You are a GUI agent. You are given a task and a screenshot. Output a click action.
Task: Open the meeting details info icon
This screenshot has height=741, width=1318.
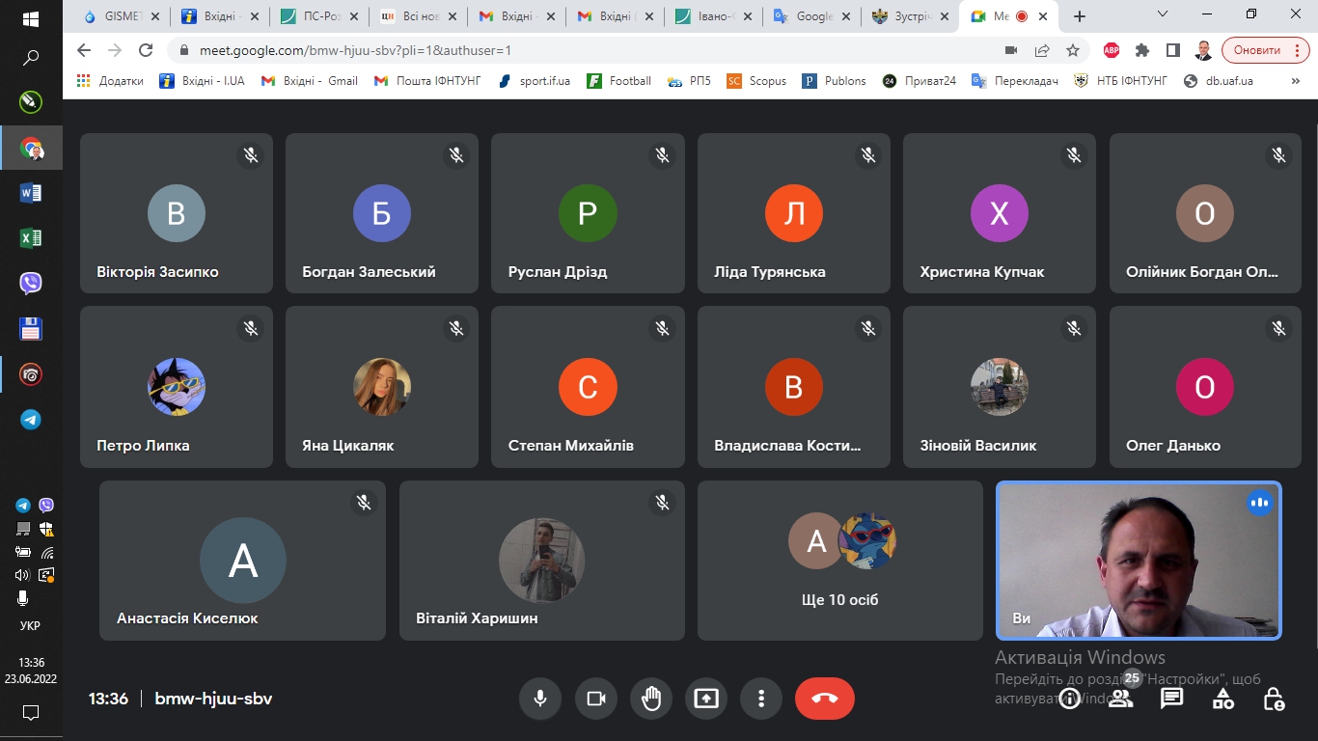[1069, 700]
